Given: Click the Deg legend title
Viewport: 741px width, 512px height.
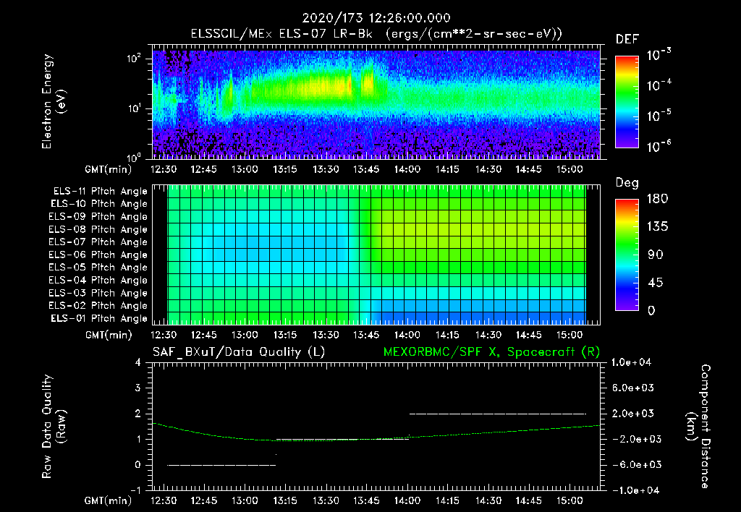Looking at the screenshot, I should pos(627,183).
